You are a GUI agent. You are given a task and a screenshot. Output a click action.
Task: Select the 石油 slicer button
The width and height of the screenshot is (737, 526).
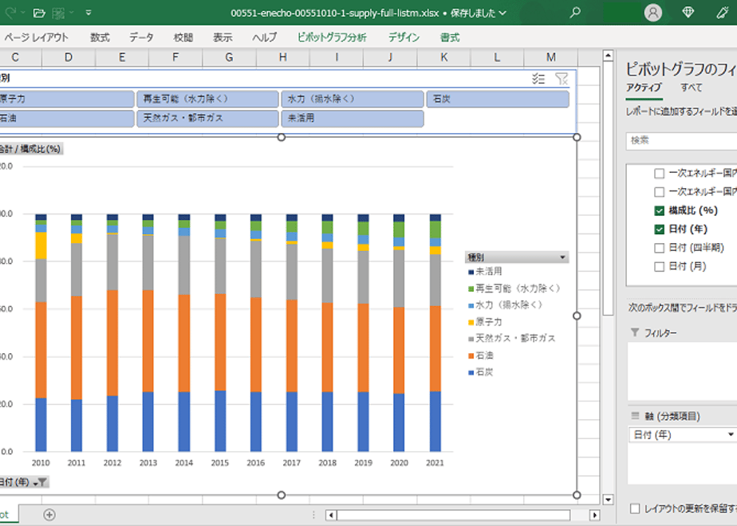(67, 118)
